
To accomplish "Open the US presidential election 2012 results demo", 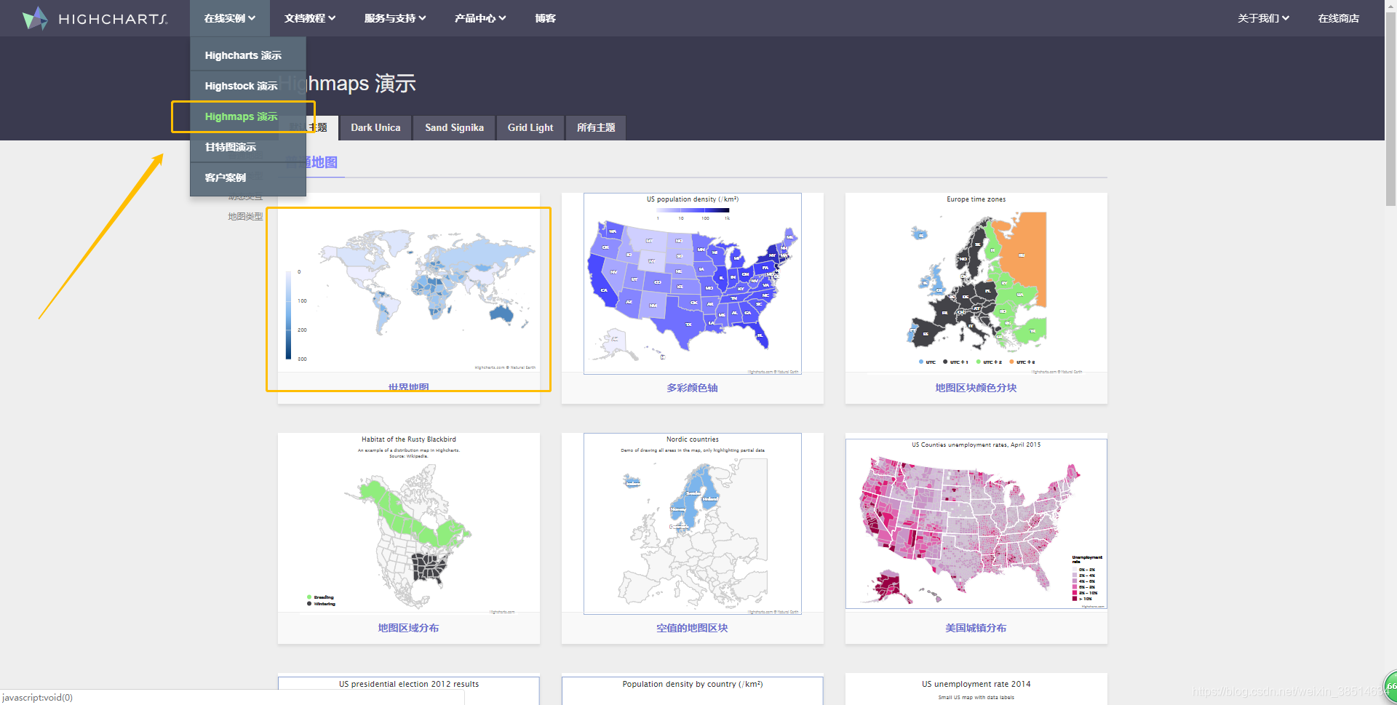I will coord(409,690).
